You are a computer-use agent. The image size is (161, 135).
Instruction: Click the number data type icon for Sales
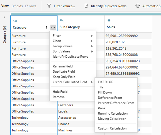coord(109,20)
